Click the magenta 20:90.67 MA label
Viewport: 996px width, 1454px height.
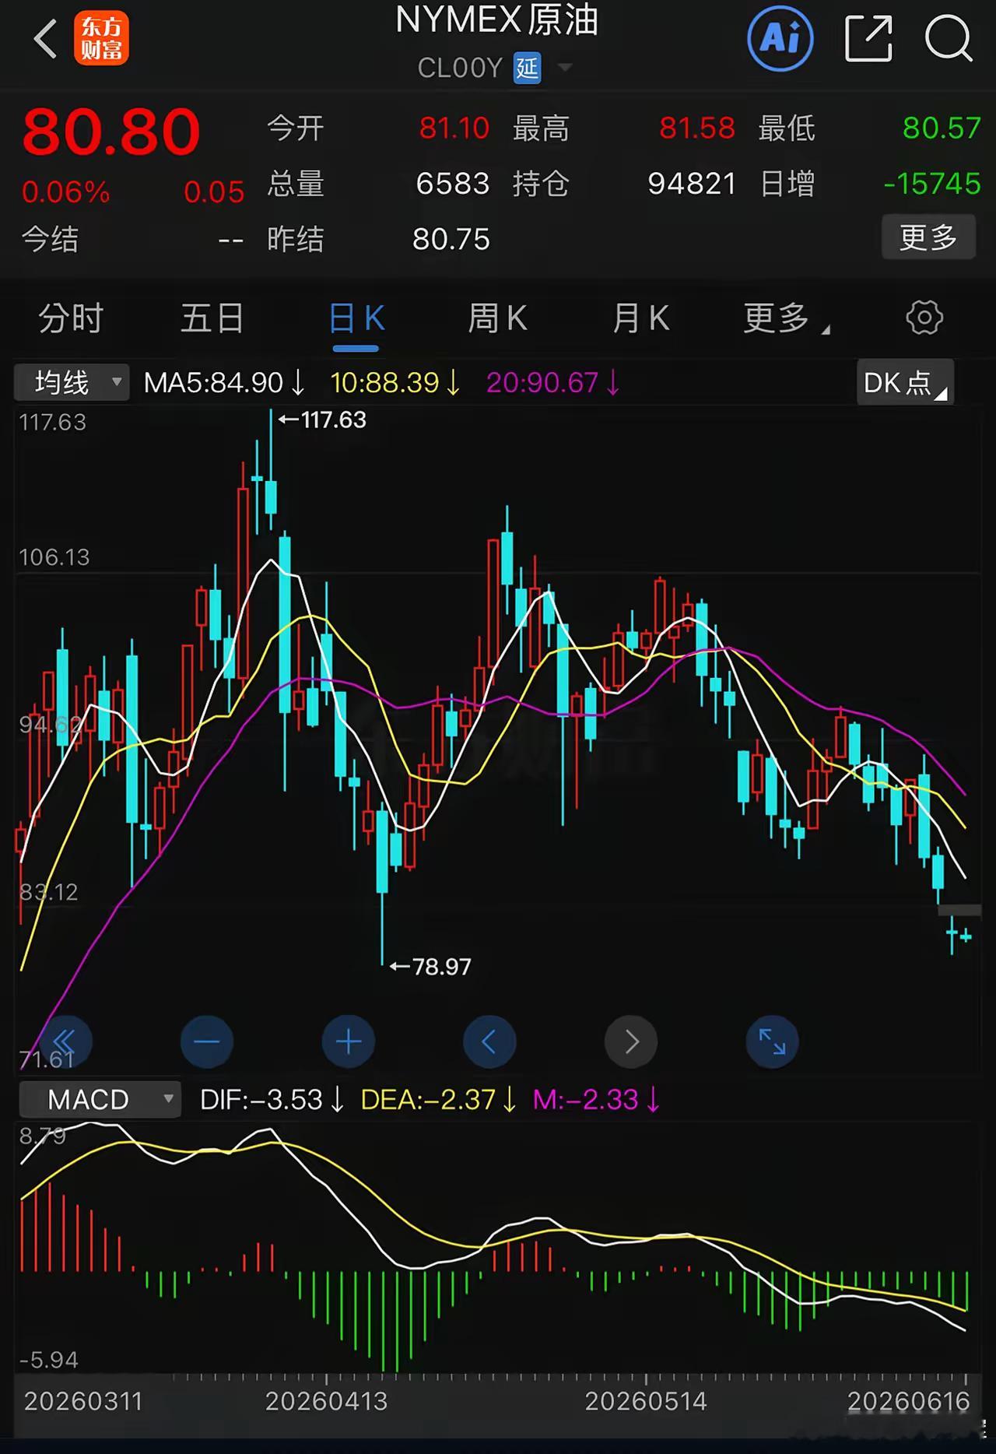tap(553, 382)
